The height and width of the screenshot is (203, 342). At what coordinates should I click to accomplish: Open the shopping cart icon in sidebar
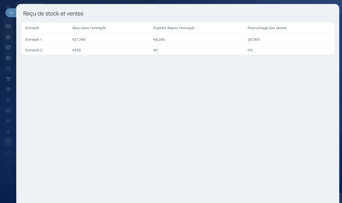[8, 100]
